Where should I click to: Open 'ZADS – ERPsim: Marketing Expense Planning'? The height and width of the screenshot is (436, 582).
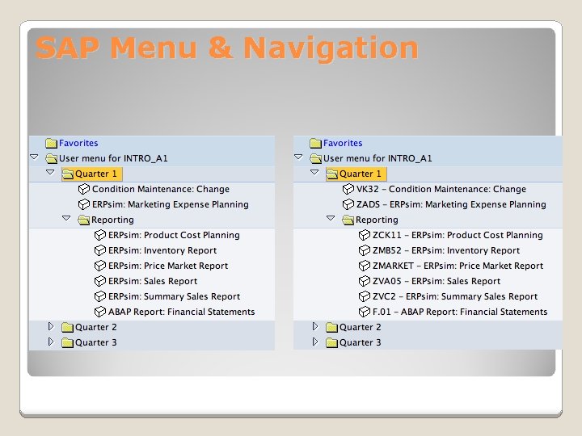pyautogui.click(x=451, y=204)
